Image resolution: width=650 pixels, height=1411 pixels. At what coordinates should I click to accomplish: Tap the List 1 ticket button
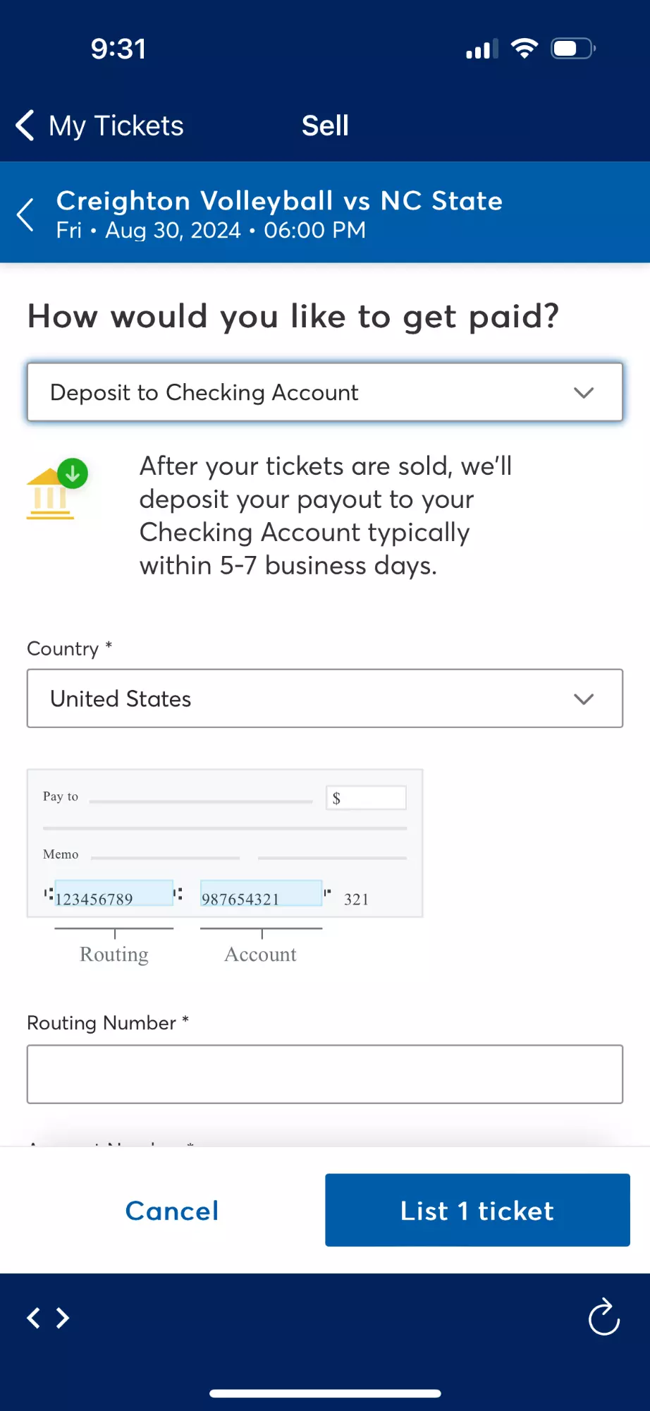(x=477, y=1210)
